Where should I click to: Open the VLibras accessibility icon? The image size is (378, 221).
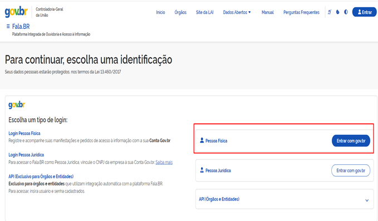[x=330, y=12]
